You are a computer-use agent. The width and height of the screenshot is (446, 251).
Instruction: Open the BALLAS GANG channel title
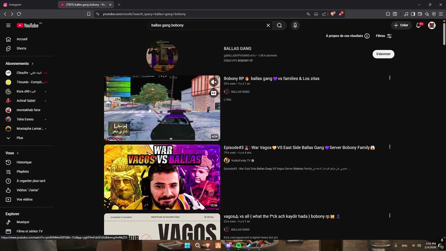237,48
